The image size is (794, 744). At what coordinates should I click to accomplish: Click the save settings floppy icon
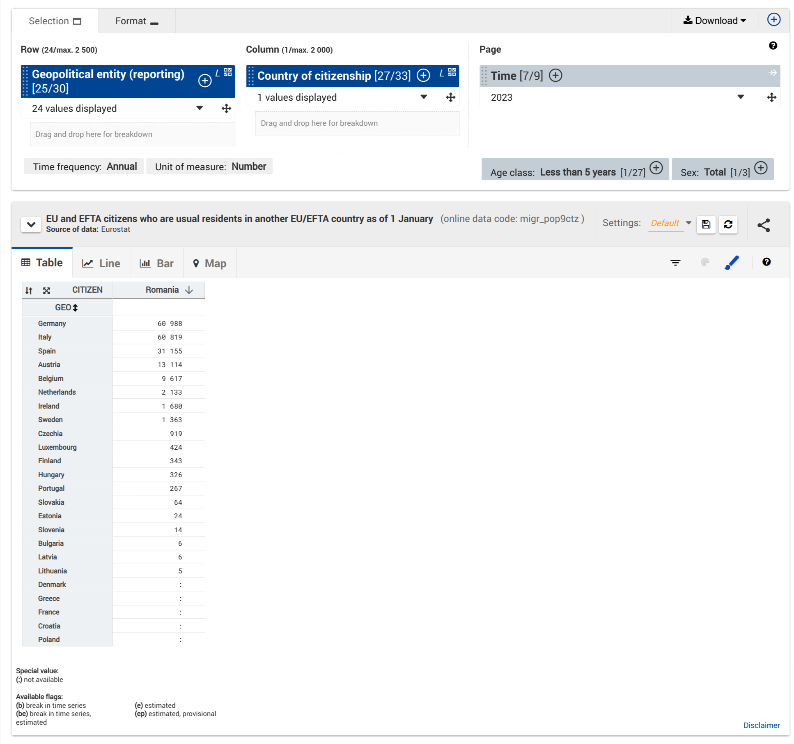coord(706,224)
